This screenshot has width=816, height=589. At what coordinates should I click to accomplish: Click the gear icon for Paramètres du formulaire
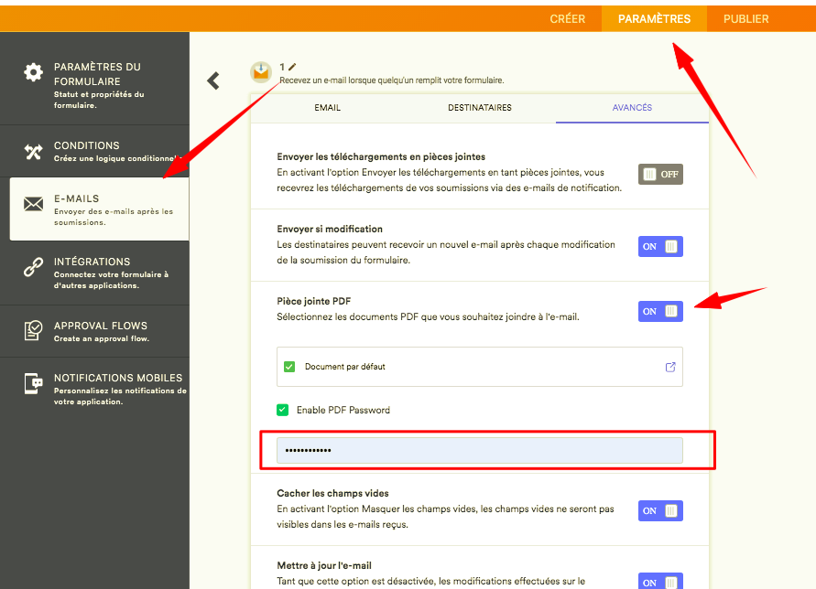tap(33, 72)
